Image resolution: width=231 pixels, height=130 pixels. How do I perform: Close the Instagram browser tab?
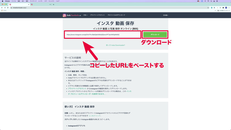pyautogui.click(x=50, y=5)
